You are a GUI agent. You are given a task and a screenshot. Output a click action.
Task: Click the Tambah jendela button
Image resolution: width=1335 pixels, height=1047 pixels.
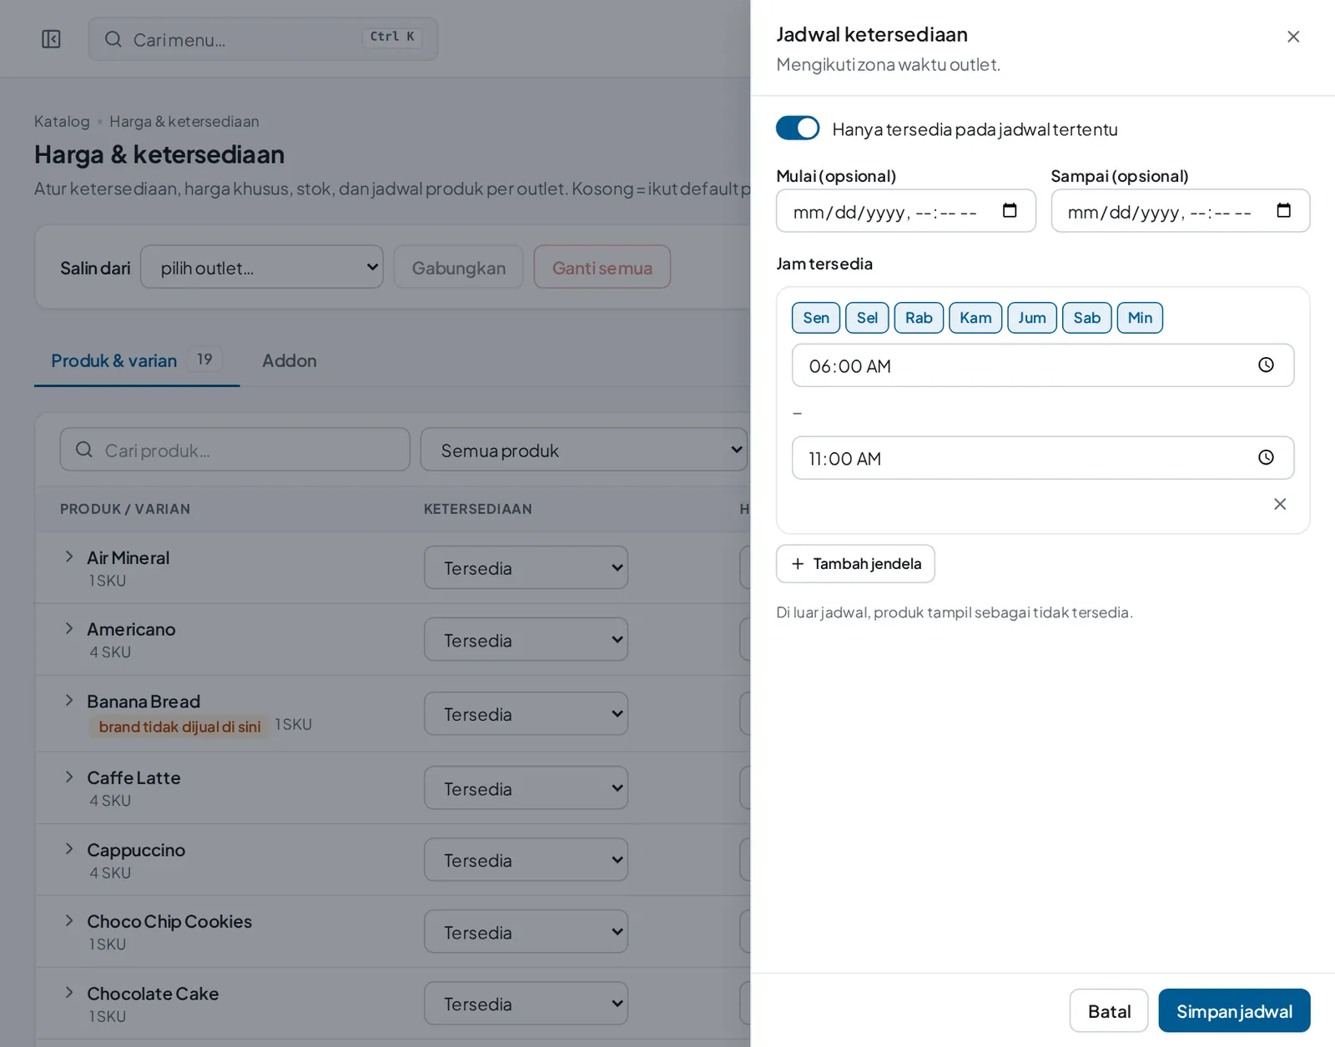[x=855, y=564]
